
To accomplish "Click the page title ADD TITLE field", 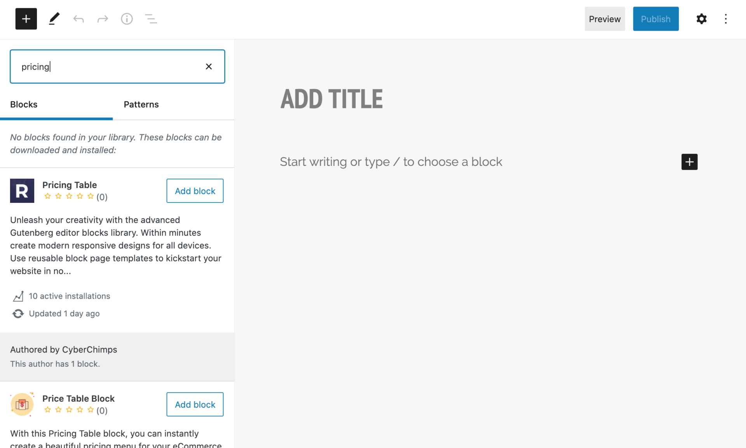I will click(331, 99).
